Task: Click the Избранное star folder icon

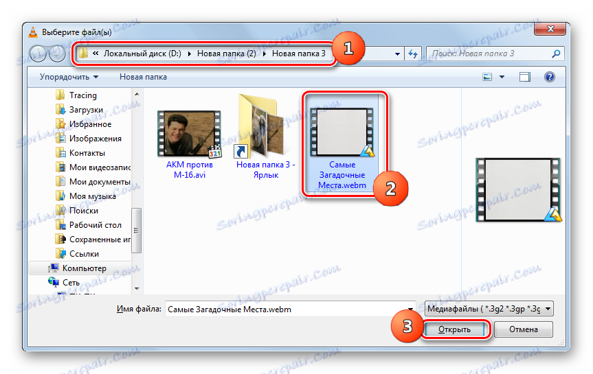Action: 60,124
